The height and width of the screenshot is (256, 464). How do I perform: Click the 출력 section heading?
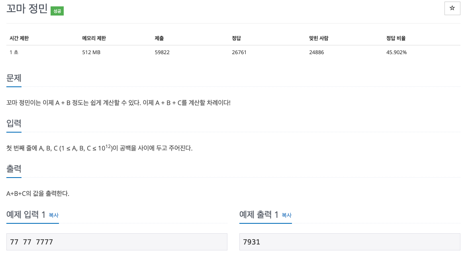click(14, 168)
